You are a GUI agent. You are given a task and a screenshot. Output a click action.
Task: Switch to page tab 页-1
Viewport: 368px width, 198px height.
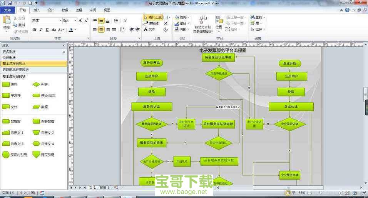(92, 188)
